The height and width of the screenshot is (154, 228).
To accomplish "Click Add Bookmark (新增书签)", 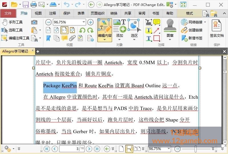I will [192, 38].
